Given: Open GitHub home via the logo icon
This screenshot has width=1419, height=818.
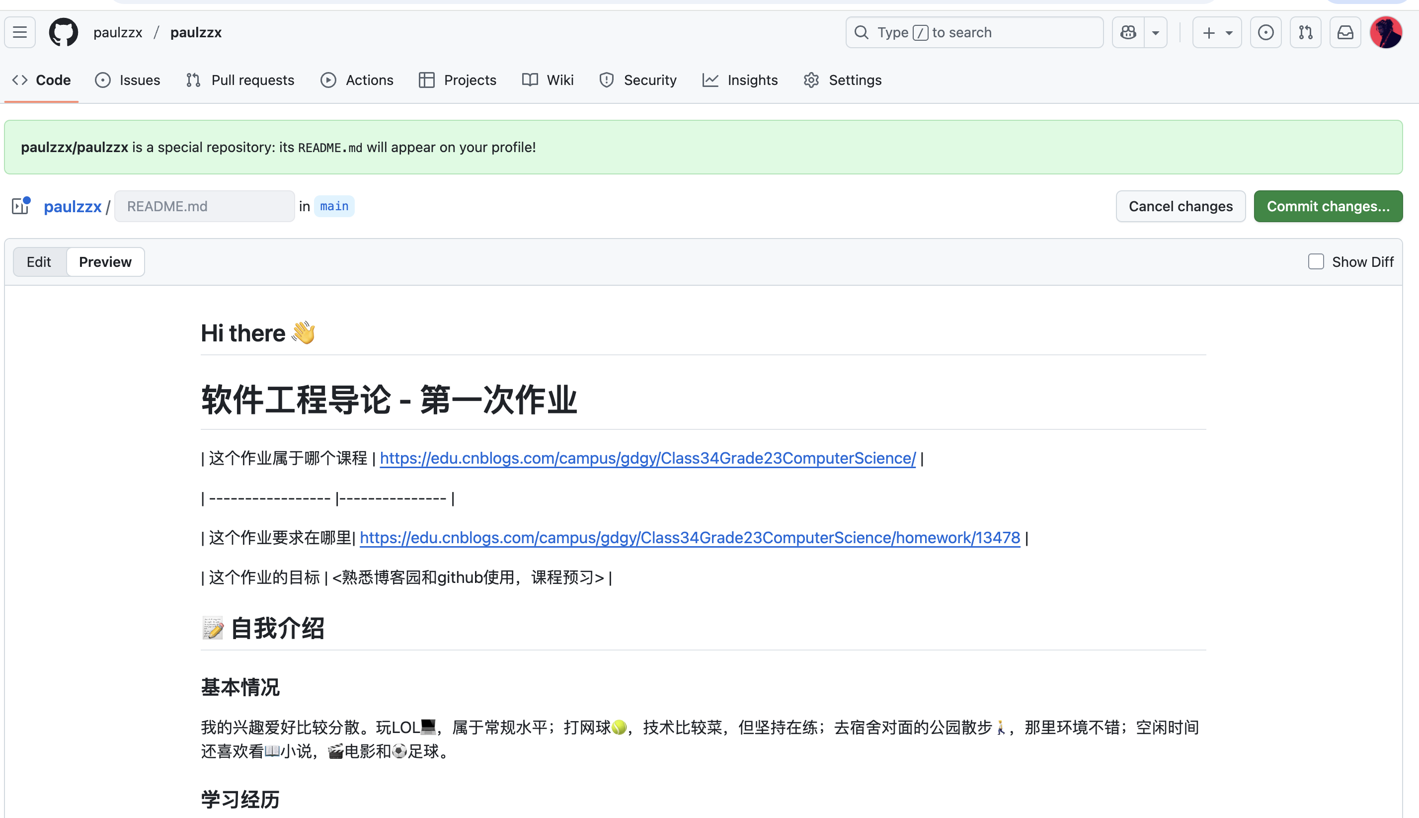Looking at the screenshot, I should point(63,32).
